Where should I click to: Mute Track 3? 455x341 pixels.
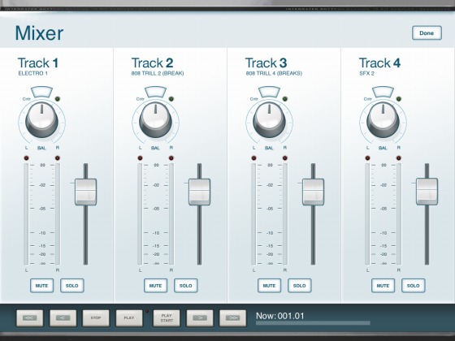click(x=269, y=286)
